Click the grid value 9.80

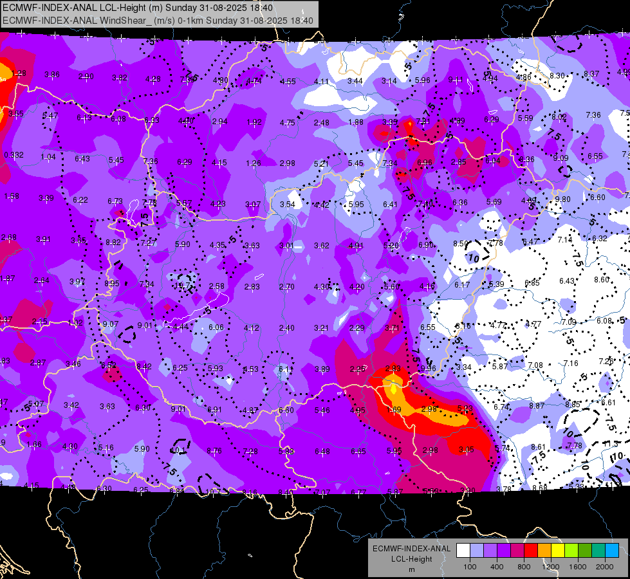pos(562,199)
